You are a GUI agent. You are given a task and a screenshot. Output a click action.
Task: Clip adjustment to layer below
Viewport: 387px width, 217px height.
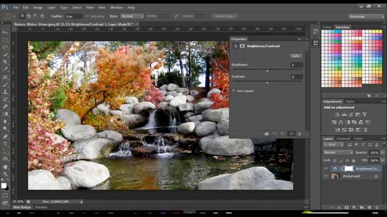[x=266, y=134]
